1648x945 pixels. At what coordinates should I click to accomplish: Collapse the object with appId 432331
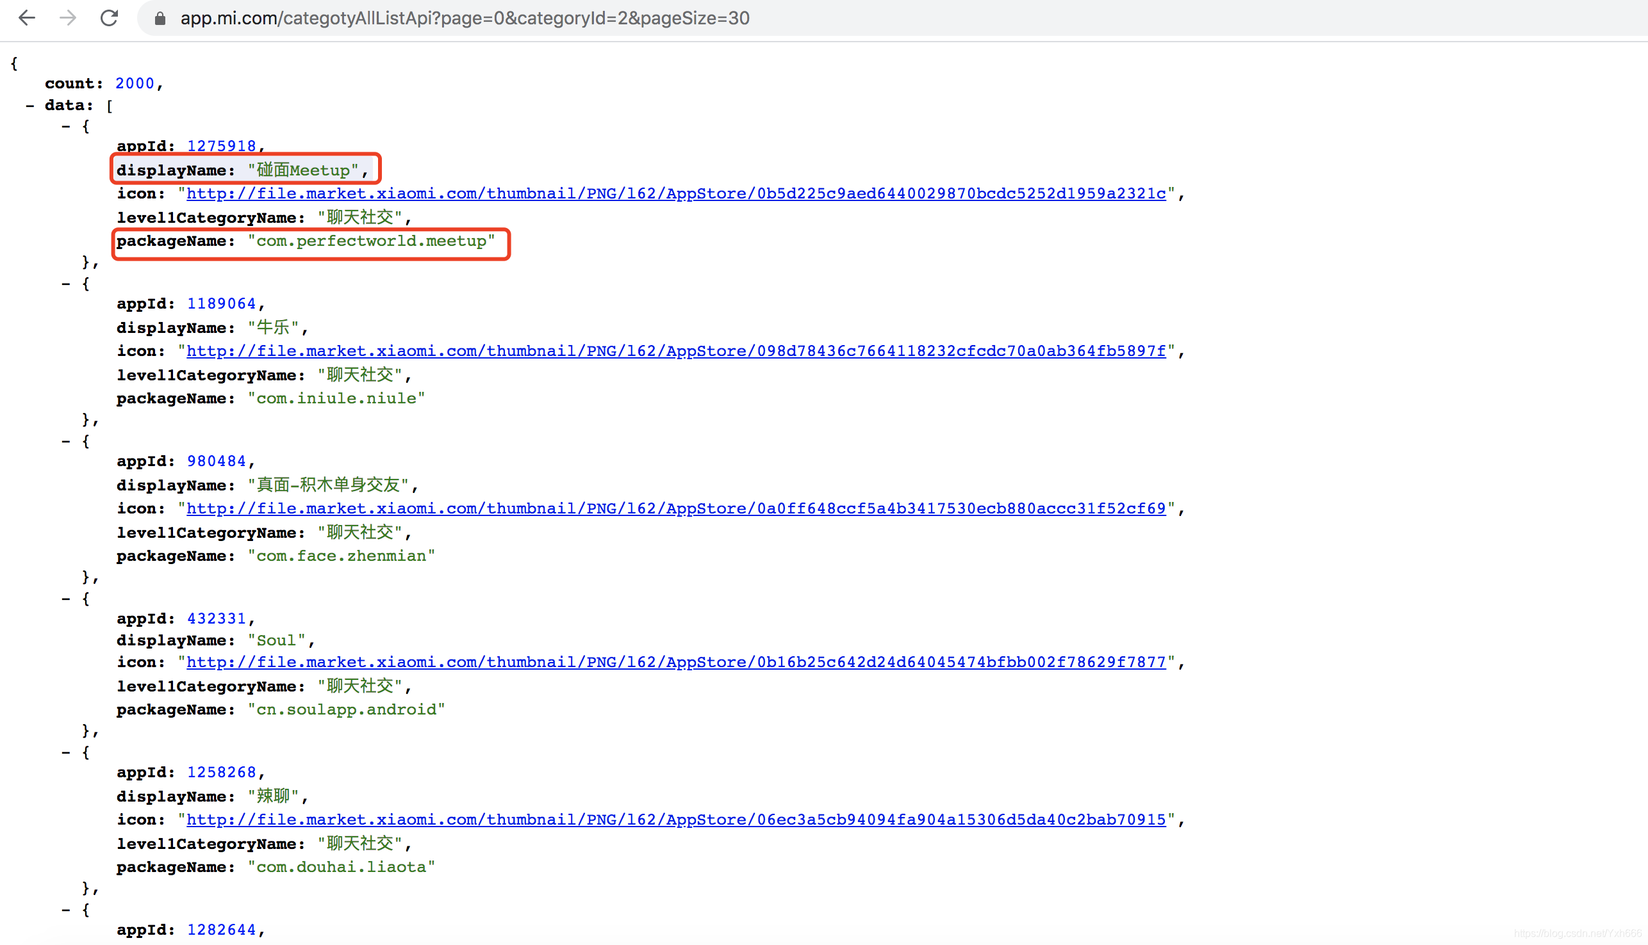click(x=66, y=599)
